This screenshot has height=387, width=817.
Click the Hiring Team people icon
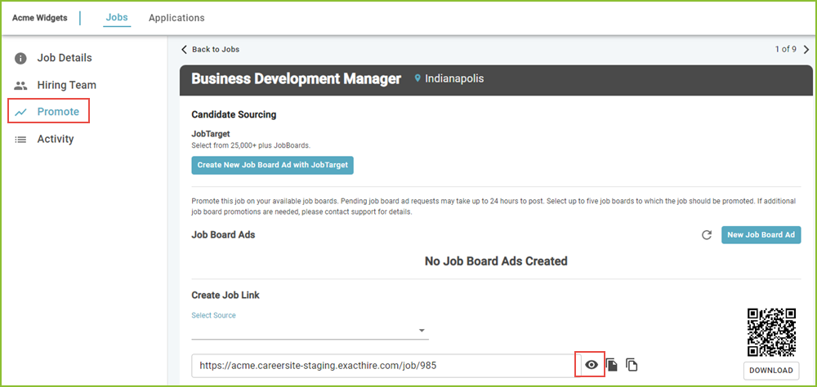tap(20, 85)
